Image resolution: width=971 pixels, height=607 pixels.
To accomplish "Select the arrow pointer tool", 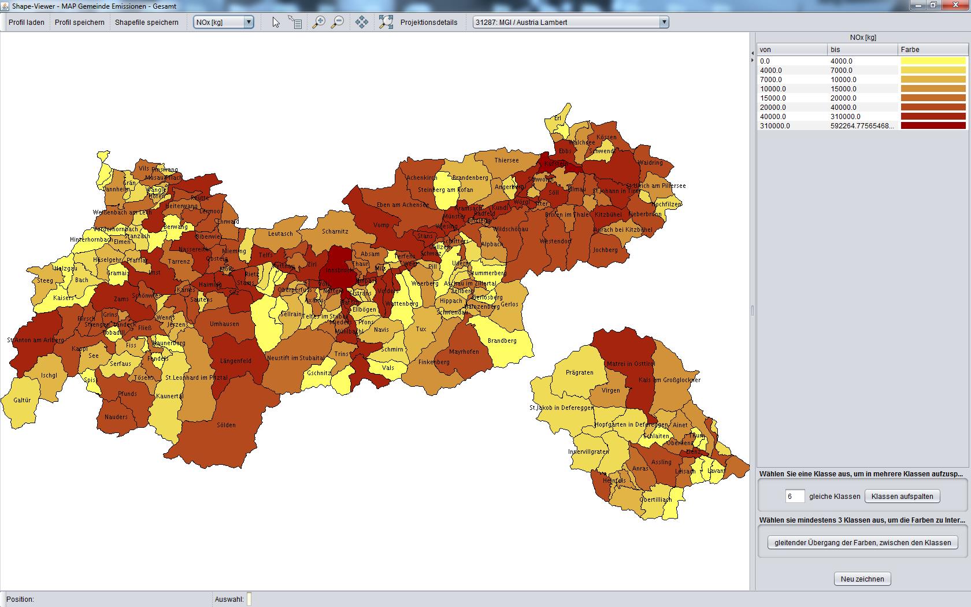I will pyautogui.click(x=276, y=23).
